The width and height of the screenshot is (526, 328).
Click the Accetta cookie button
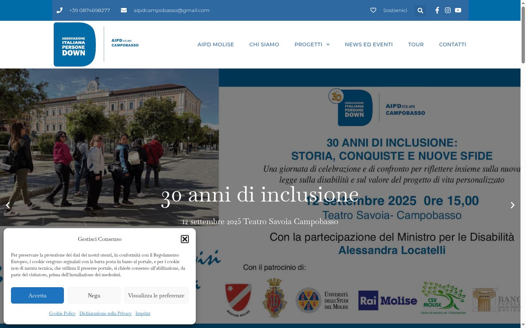coord(37,295)
